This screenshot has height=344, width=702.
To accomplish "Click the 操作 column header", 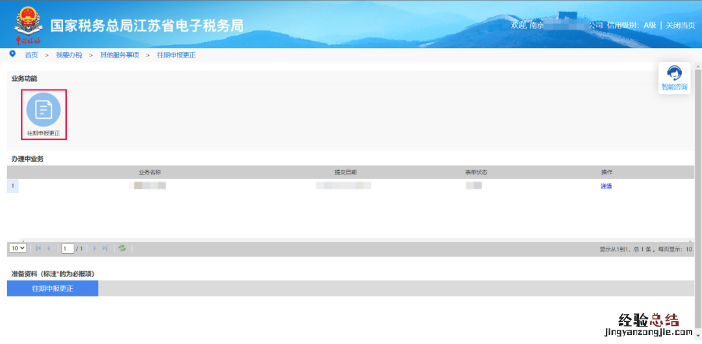I will [x=606, y=172].
